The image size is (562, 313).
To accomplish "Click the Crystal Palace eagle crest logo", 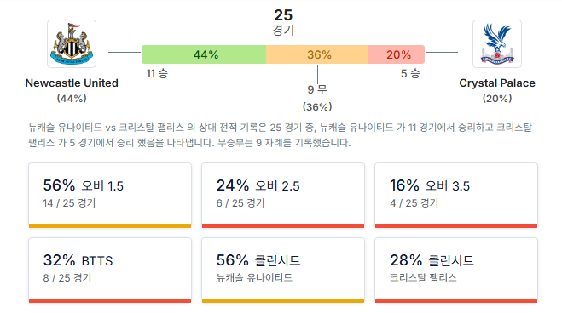I will pos(497,43).
